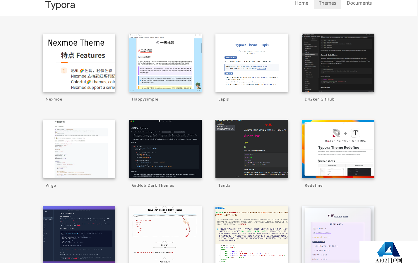This screenshot has height=263, width=418.
Task: Click the GitHub Dark Themes title
Action: (153, 186)
